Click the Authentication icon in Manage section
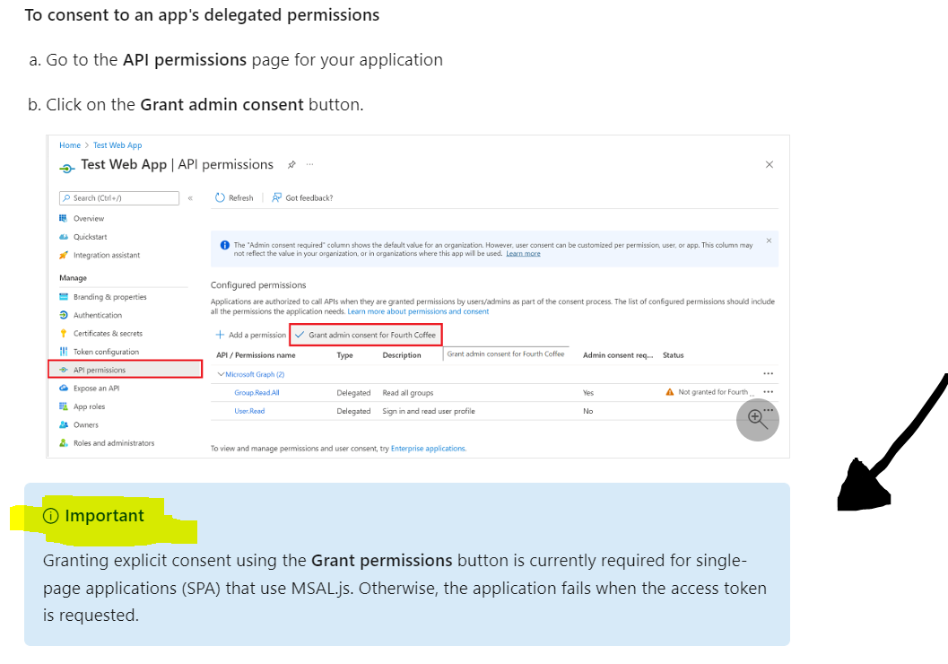The image size is (948, 664). (x=64, y=315)
